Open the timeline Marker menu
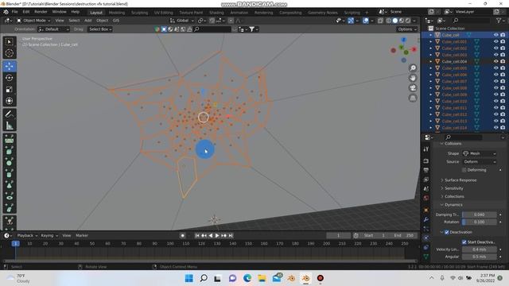Screen dimensions: 509x286 pyautogui.click(x=82, y=235)
